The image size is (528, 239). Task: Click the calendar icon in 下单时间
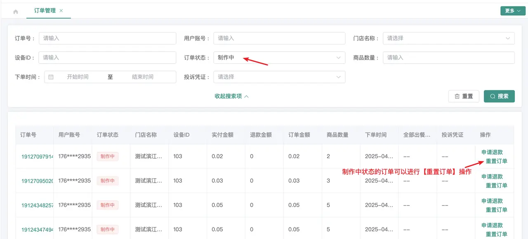pos(51,77)
